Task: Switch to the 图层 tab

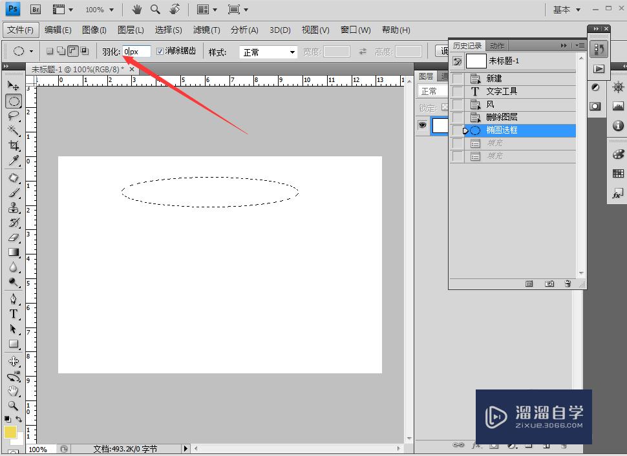Action: (426, 76)
